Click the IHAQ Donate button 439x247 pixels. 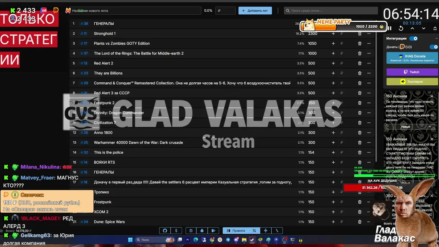click(412, 58)
